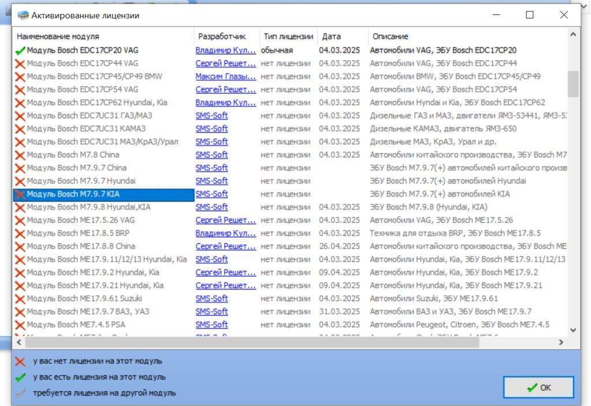Click the red X icon for M7.9.7 Hyundai

(20, 181)
